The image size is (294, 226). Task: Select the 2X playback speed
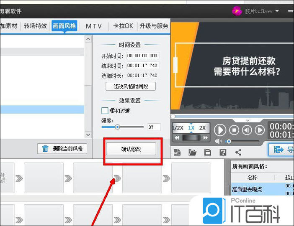pos(203,128)
